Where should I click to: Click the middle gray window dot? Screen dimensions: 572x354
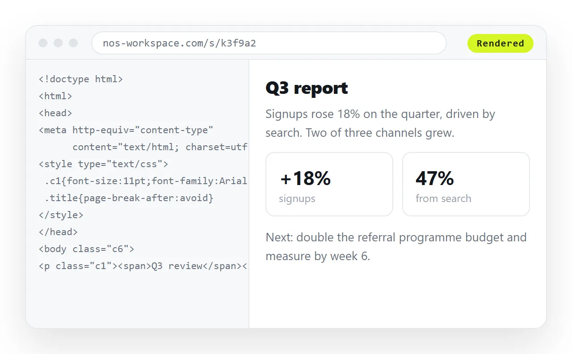coord(58,43)
